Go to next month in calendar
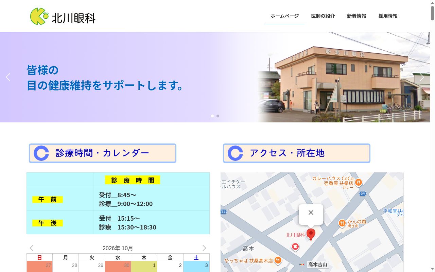Viewport: 435px width, 272px height. pos(204,248)
